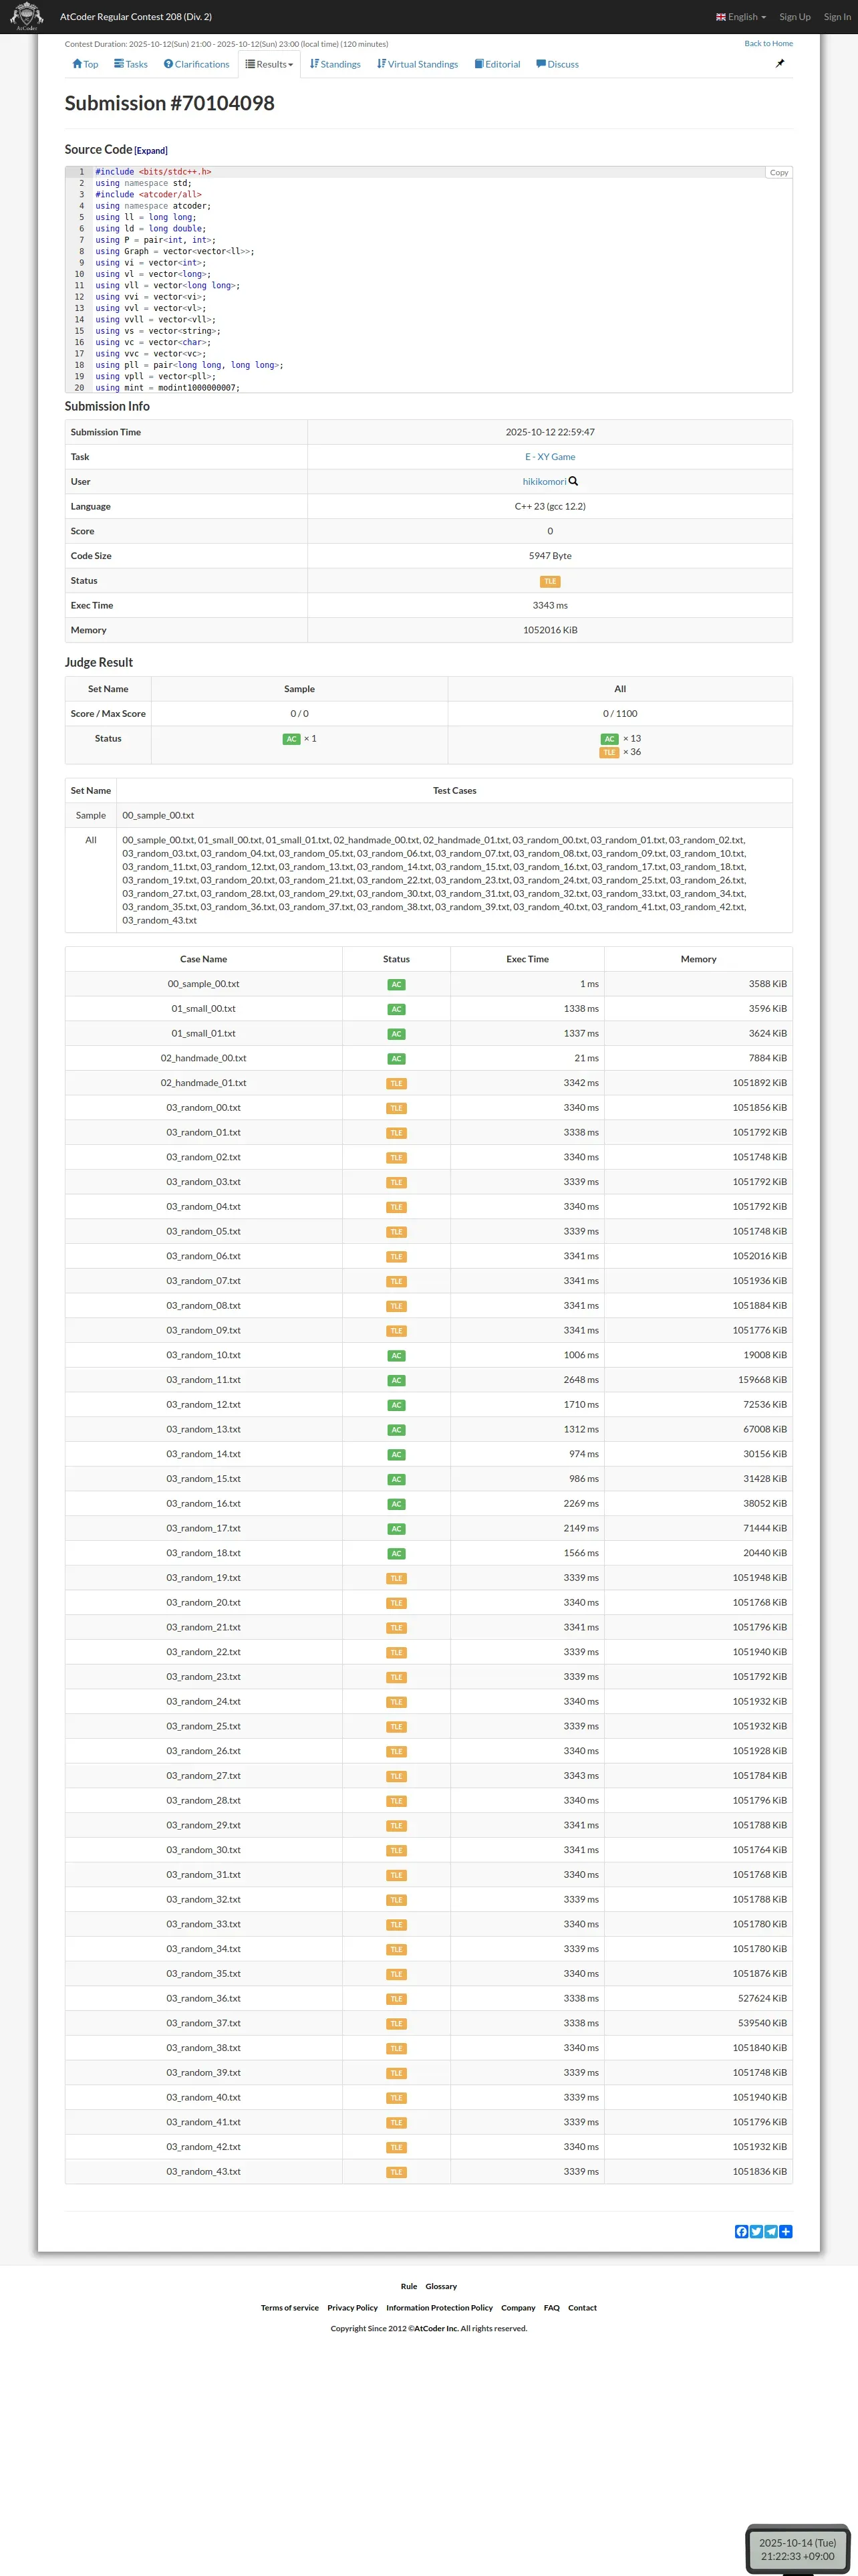Click TLE badge for 03_random_43.txt
This screenshot has height=2576, width=858.
(396, 2172)
